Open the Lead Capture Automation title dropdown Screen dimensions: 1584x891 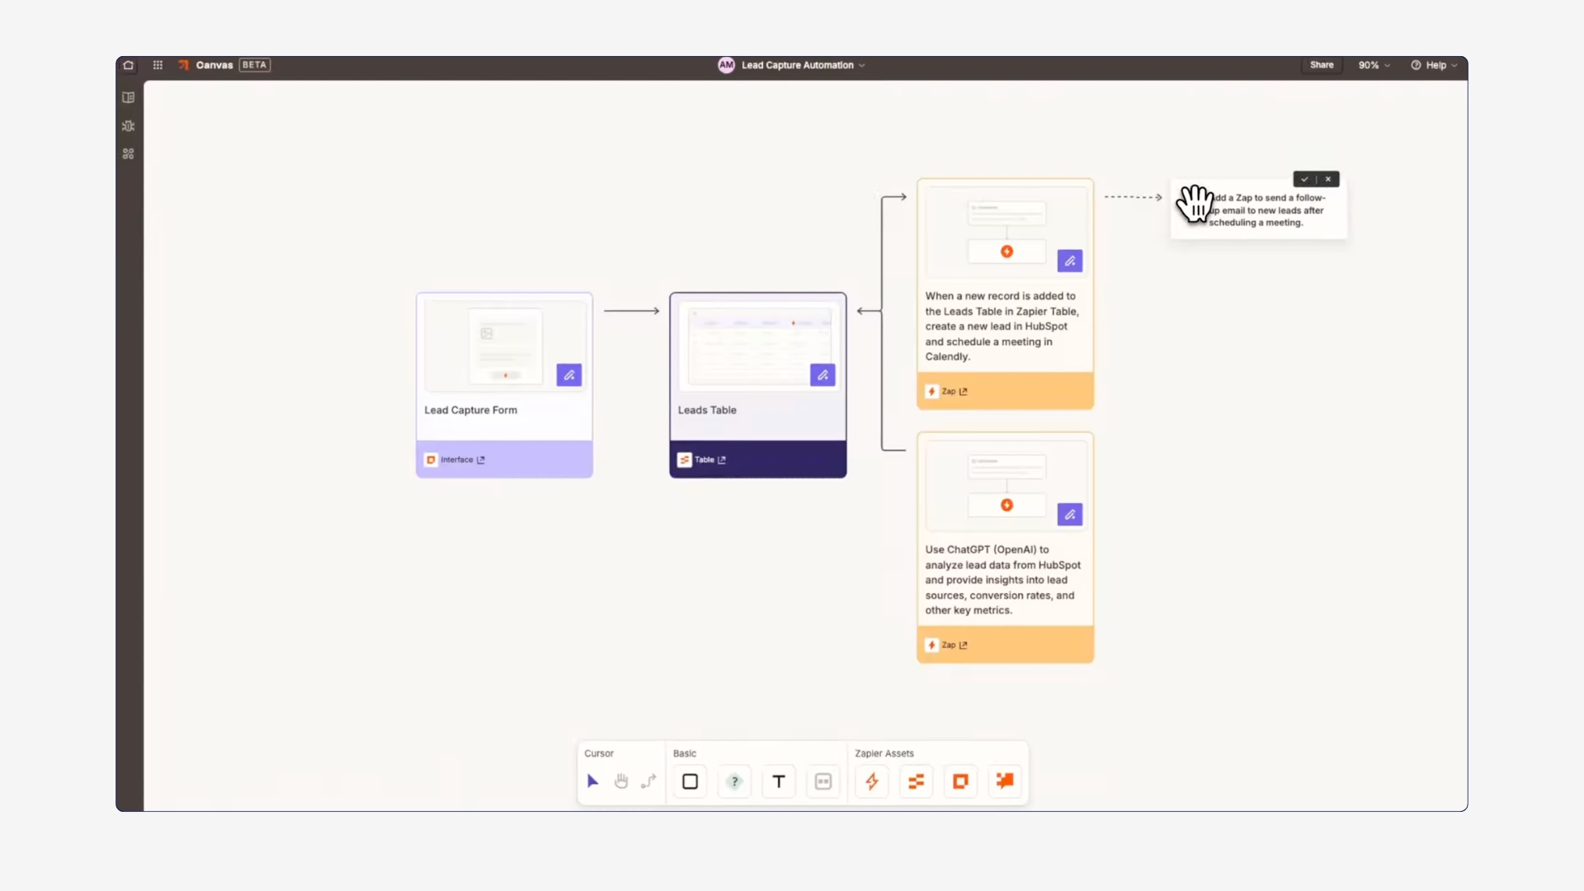coord(803,65)
